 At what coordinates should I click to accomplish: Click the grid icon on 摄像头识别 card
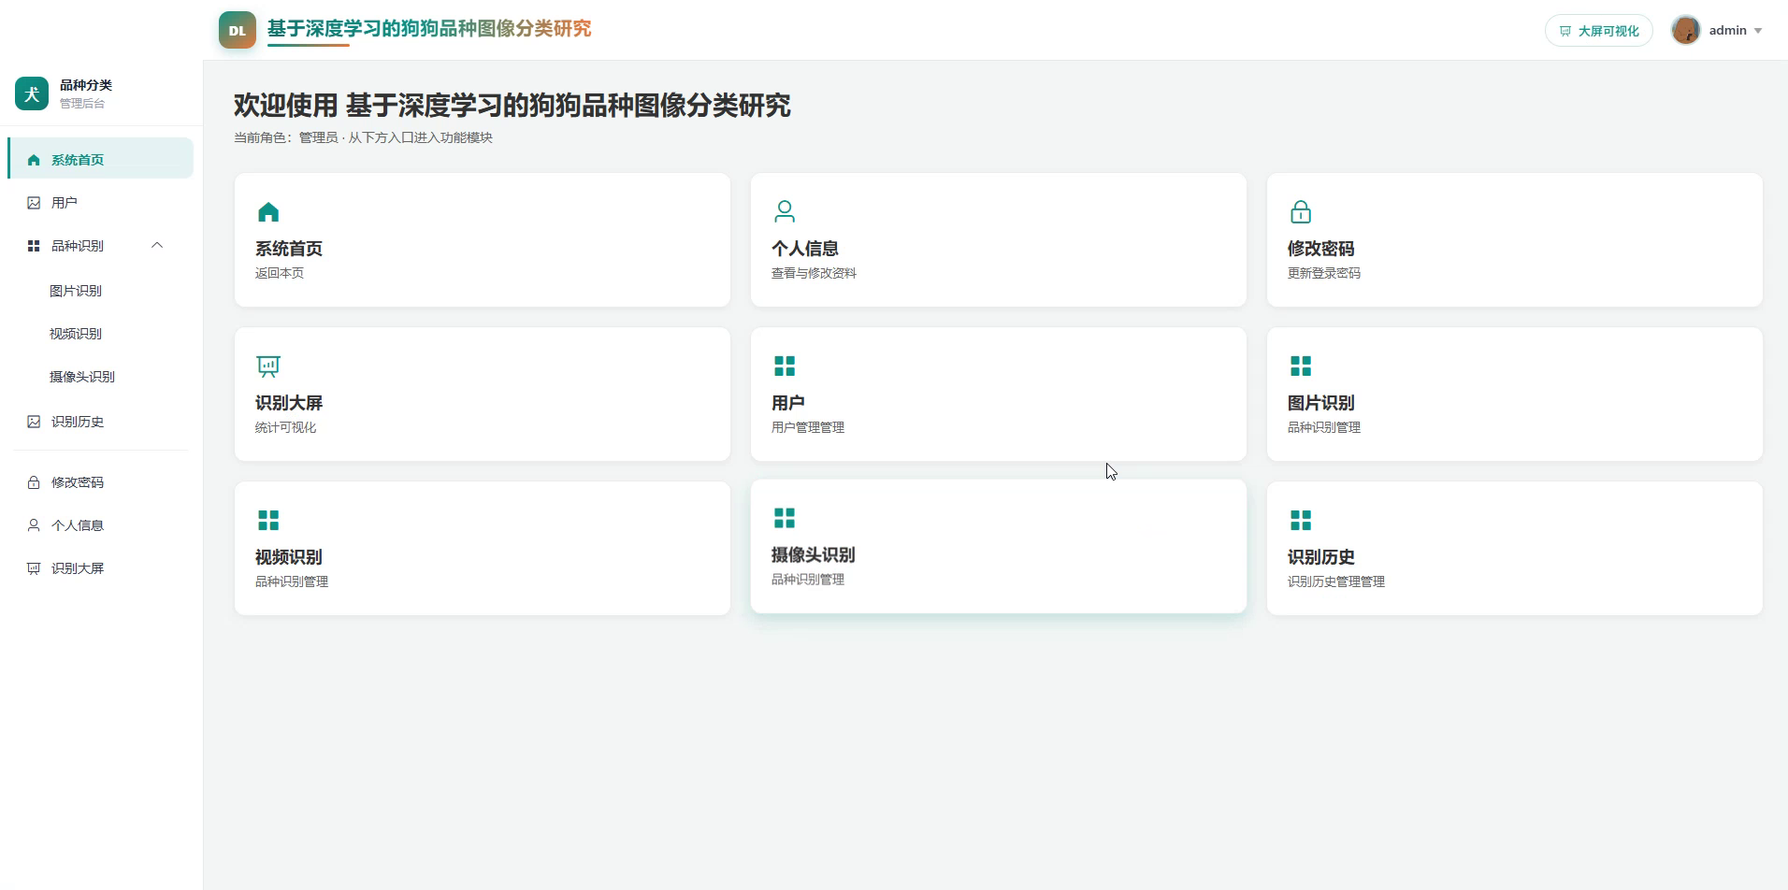point(785,518)
